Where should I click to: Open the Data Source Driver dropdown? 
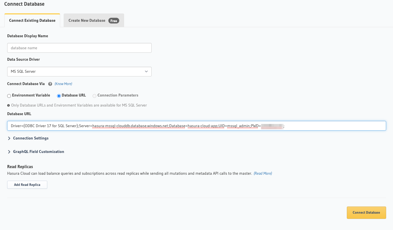click(x=79, y=72)
